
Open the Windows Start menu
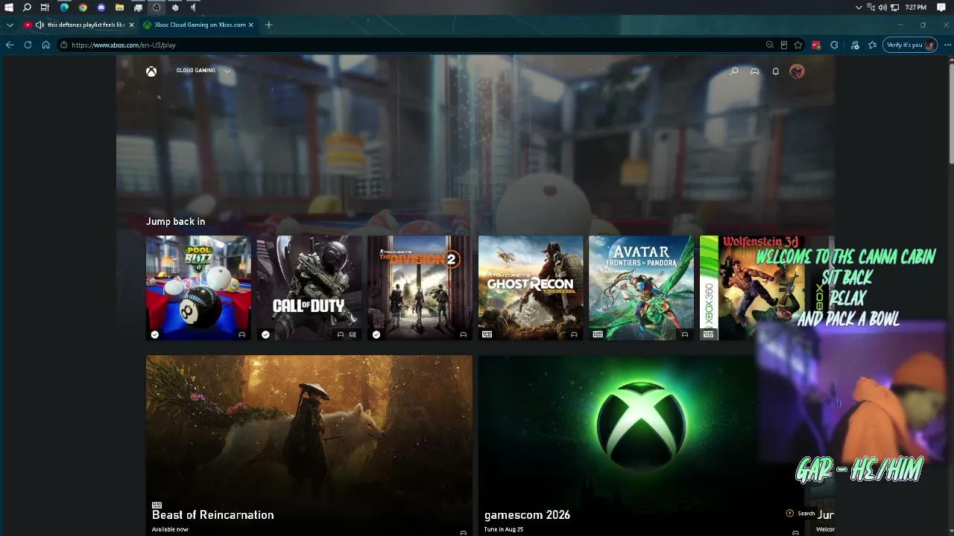point(9,7)
